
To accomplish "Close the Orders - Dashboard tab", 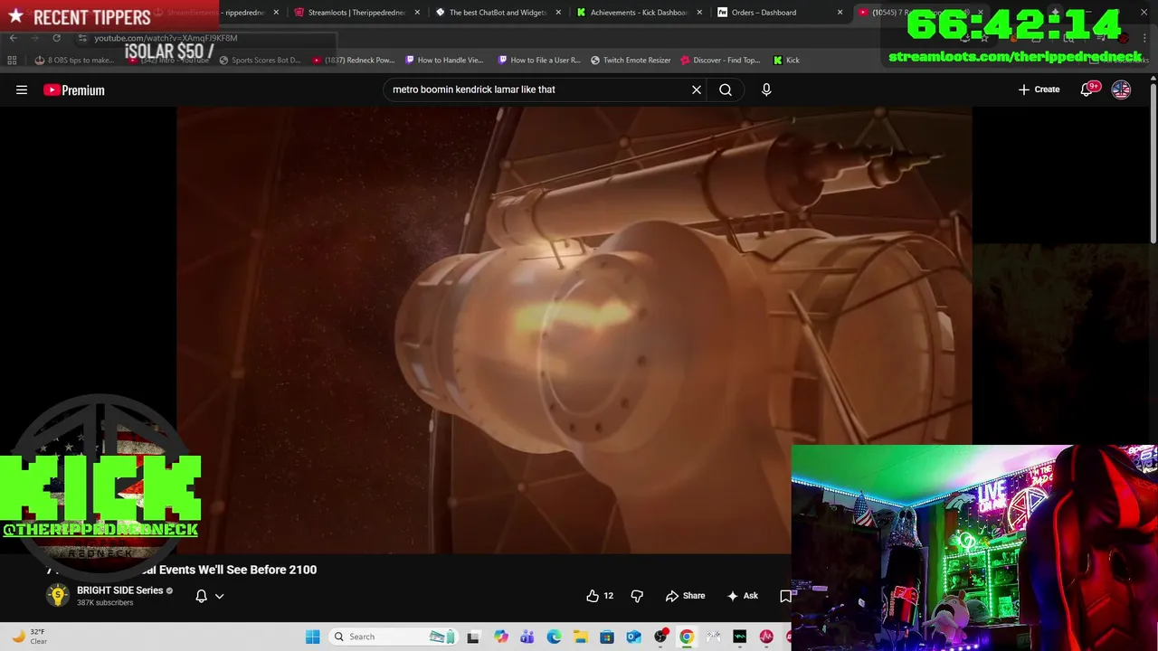I will click(x=840, y=13).
